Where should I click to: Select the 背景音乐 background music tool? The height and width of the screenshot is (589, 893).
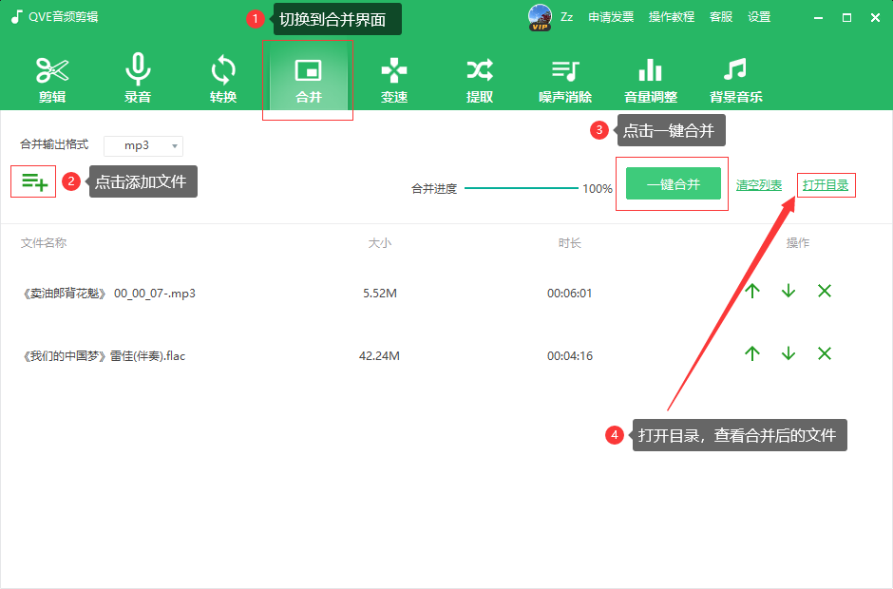coord(735,78)
